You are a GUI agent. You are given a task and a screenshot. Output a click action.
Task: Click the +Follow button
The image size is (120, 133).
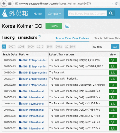(54, 26)
